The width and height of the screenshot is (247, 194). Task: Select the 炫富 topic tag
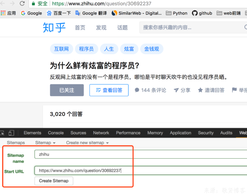pyautogui.click(x=129, y=49)
